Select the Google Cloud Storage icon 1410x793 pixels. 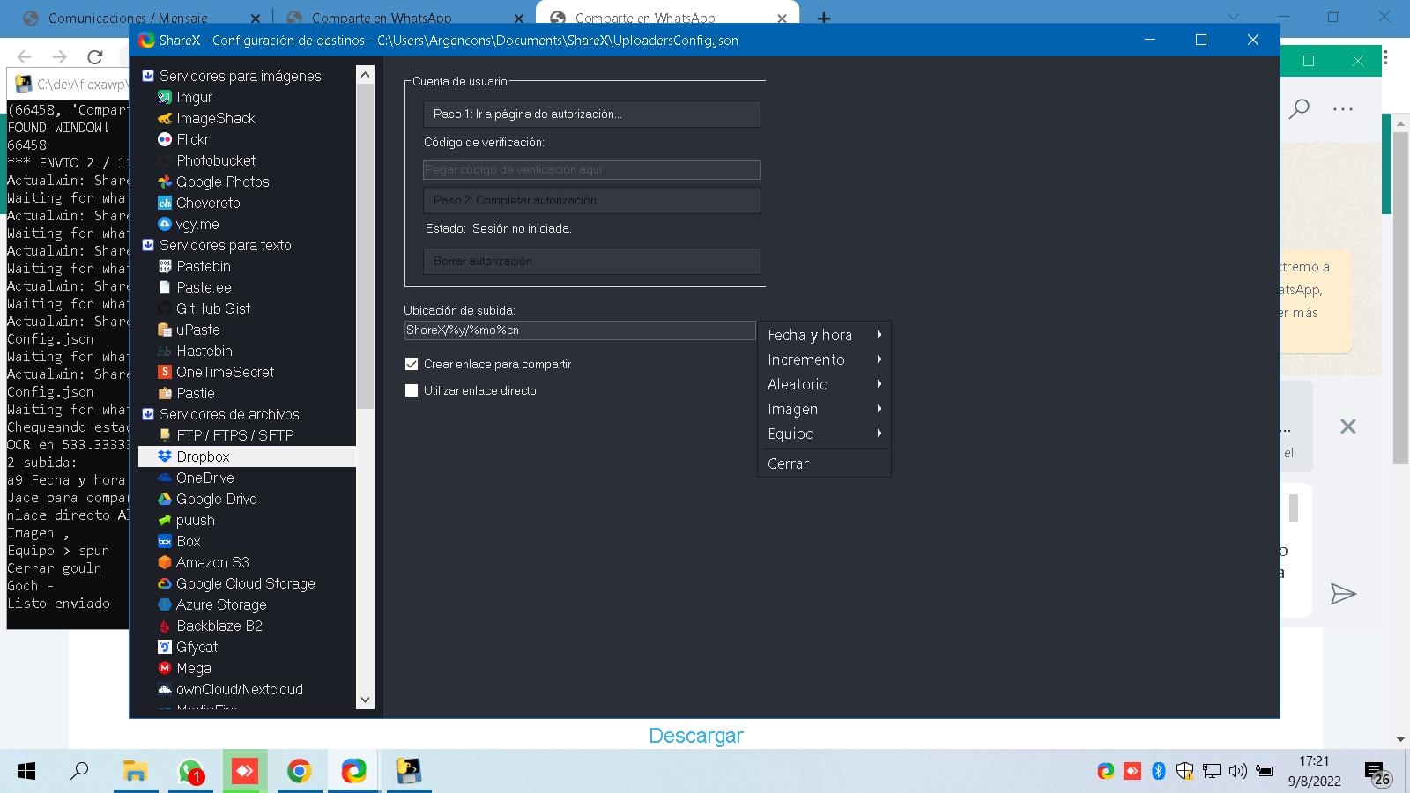click(x=164, y=583)
